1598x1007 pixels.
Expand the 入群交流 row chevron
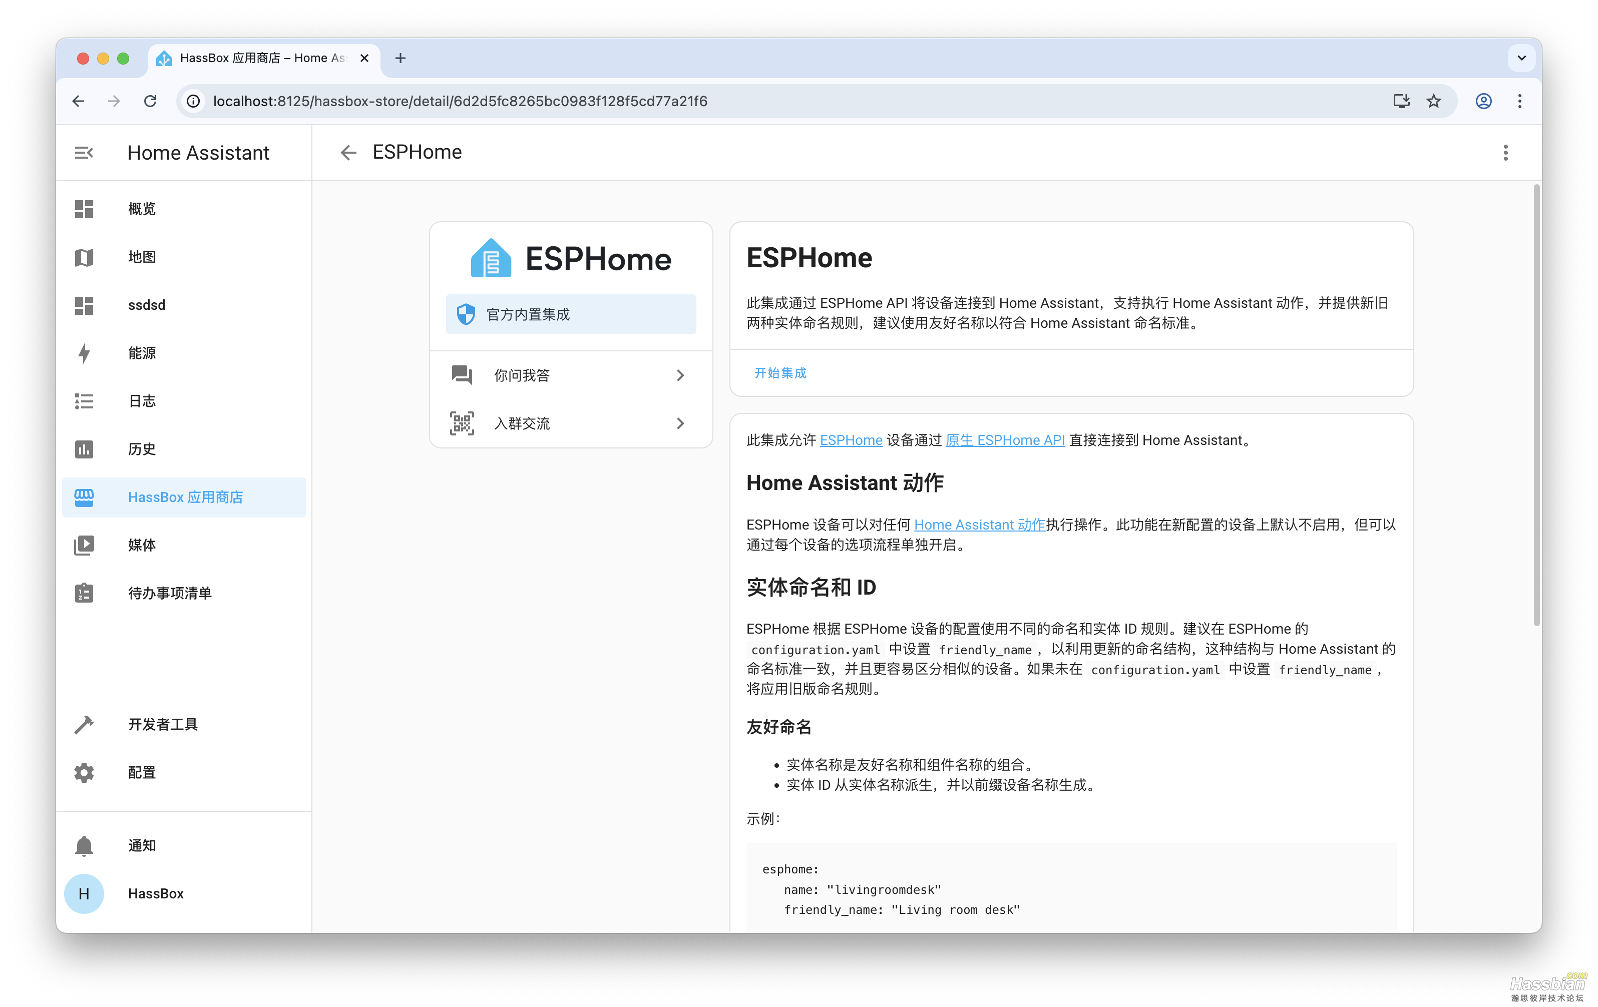[x=680, y=423]
